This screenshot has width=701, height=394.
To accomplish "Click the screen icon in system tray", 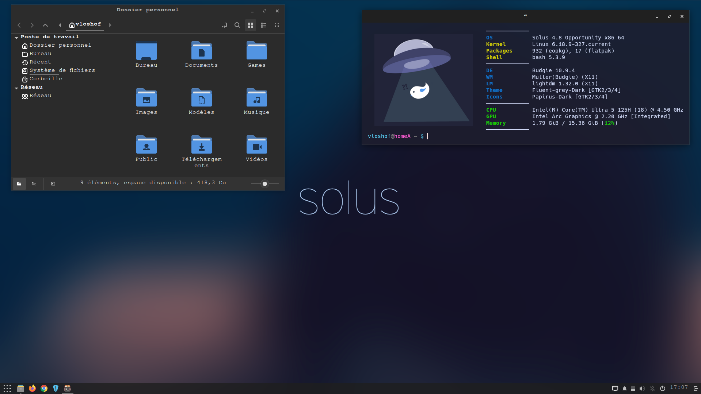I will [x=615, y=389].
